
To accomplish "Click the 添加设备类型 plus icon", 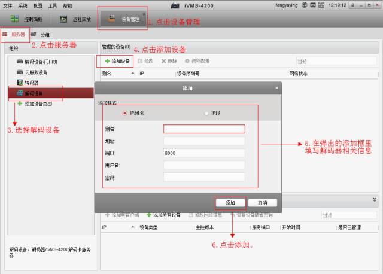I will [20, 103].
